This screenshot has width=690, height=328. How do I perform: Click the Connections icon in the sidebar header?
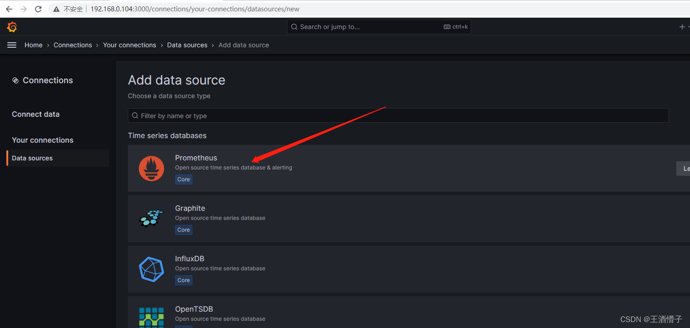pos(15,80)
